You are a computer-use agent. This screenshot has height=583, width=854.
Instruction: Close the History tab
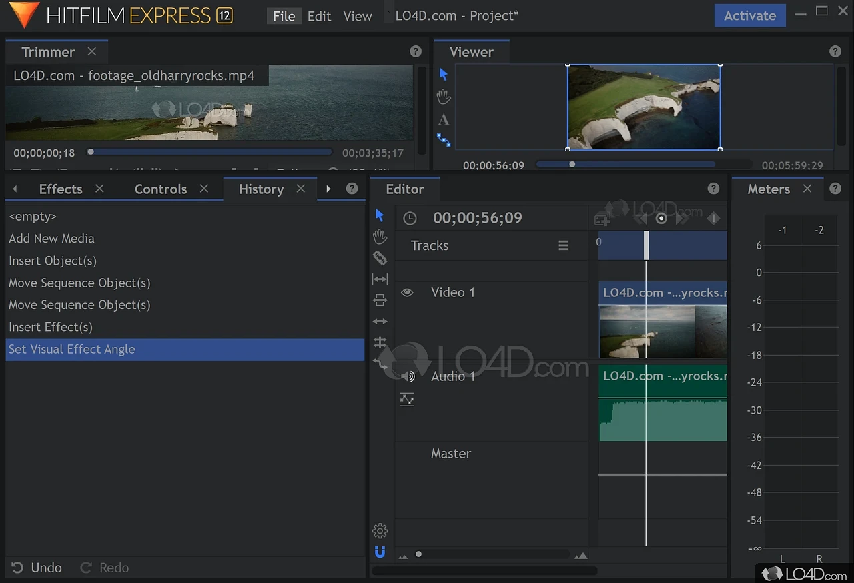301,189
